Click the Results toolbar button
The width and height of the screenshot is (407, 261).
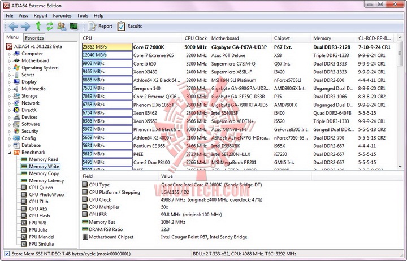click(x=129, y=26)
